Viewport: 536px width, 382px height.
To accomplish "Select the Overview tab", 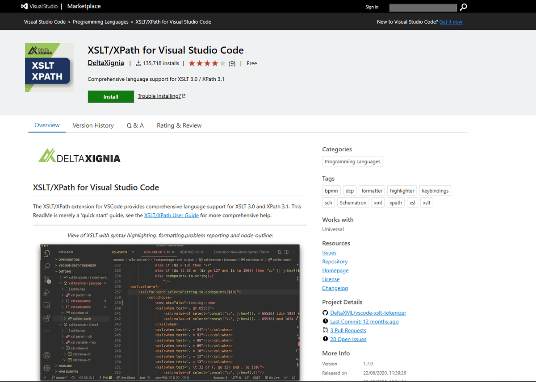I will [47, 125].
